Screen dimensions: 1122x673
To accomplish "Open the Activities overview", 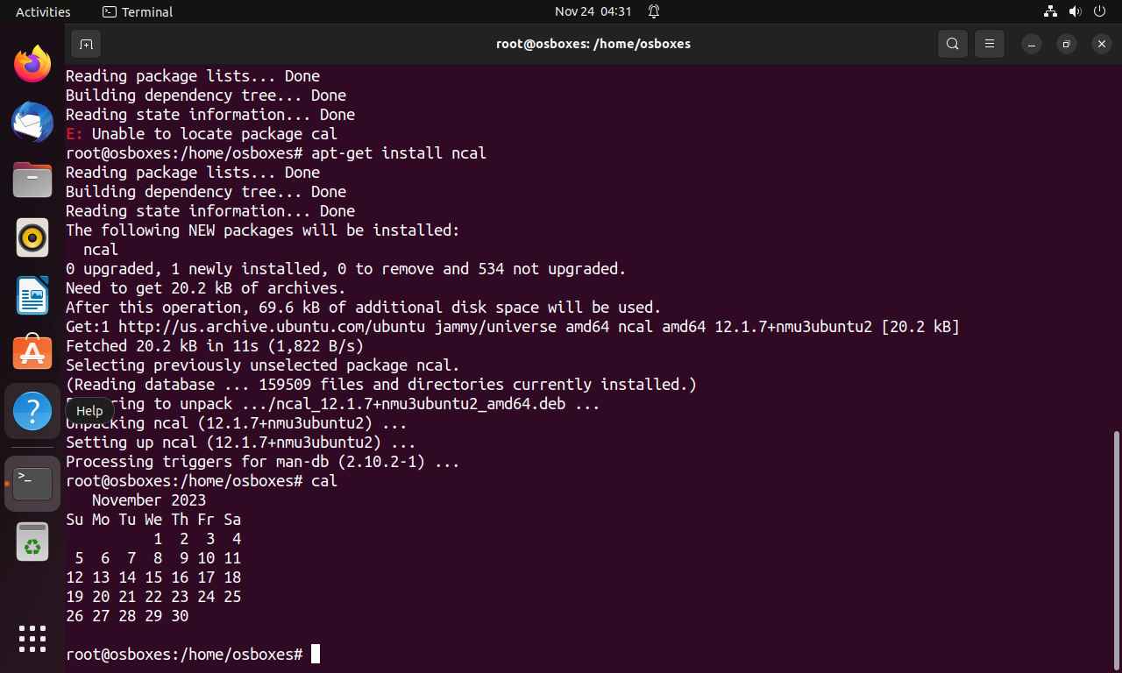I will point(43,11).
